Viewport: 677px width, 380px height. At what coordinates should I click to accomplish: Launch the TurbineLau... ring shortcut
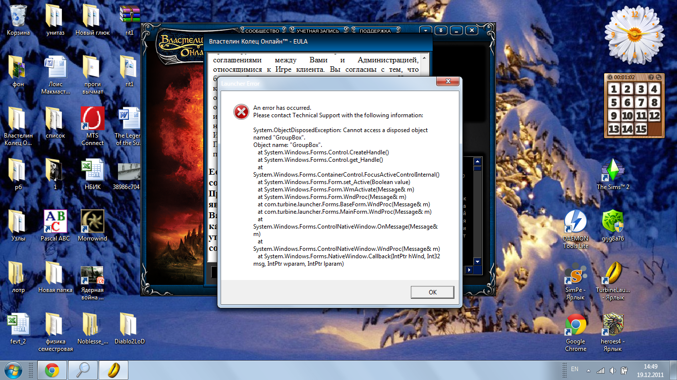tap(613, 281)
